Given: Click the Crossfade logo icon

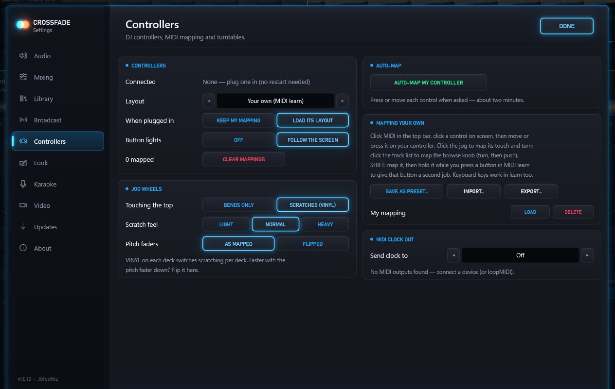Looking at the screenshot, I should [23, 24].
